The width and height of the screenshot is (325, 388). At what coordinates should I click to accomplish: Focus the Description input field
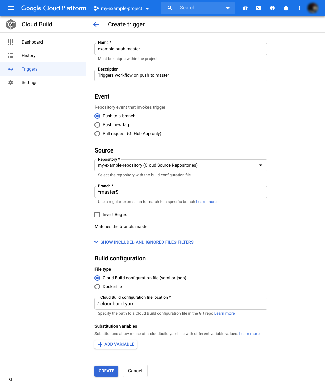(x=181, y=75)
